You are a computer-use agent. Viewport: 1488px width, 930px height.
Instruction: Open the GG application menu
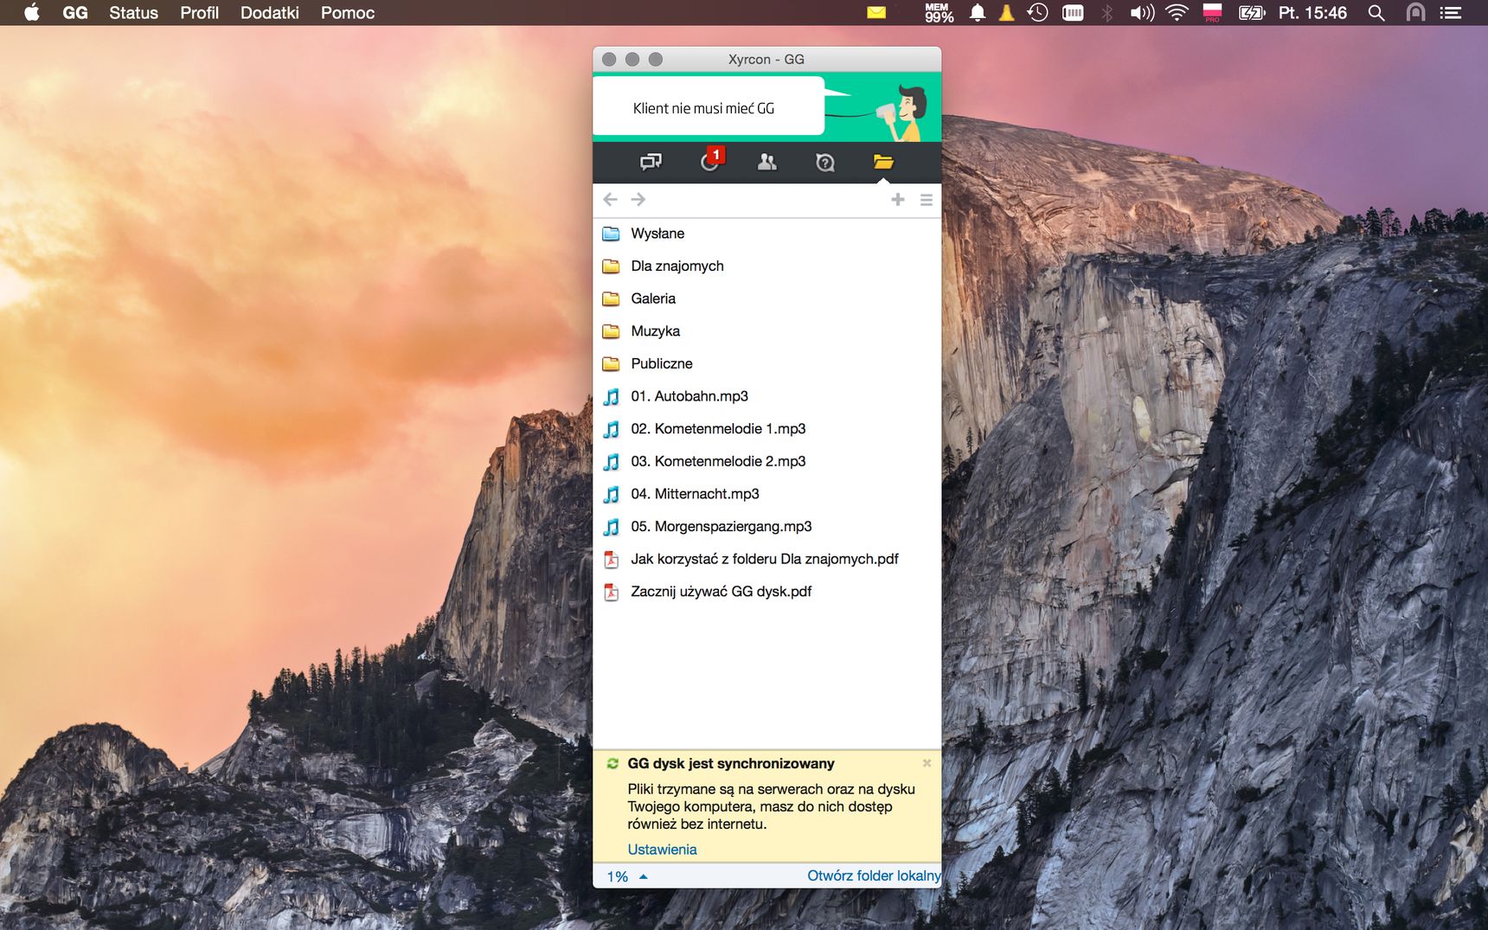point(75,13)
